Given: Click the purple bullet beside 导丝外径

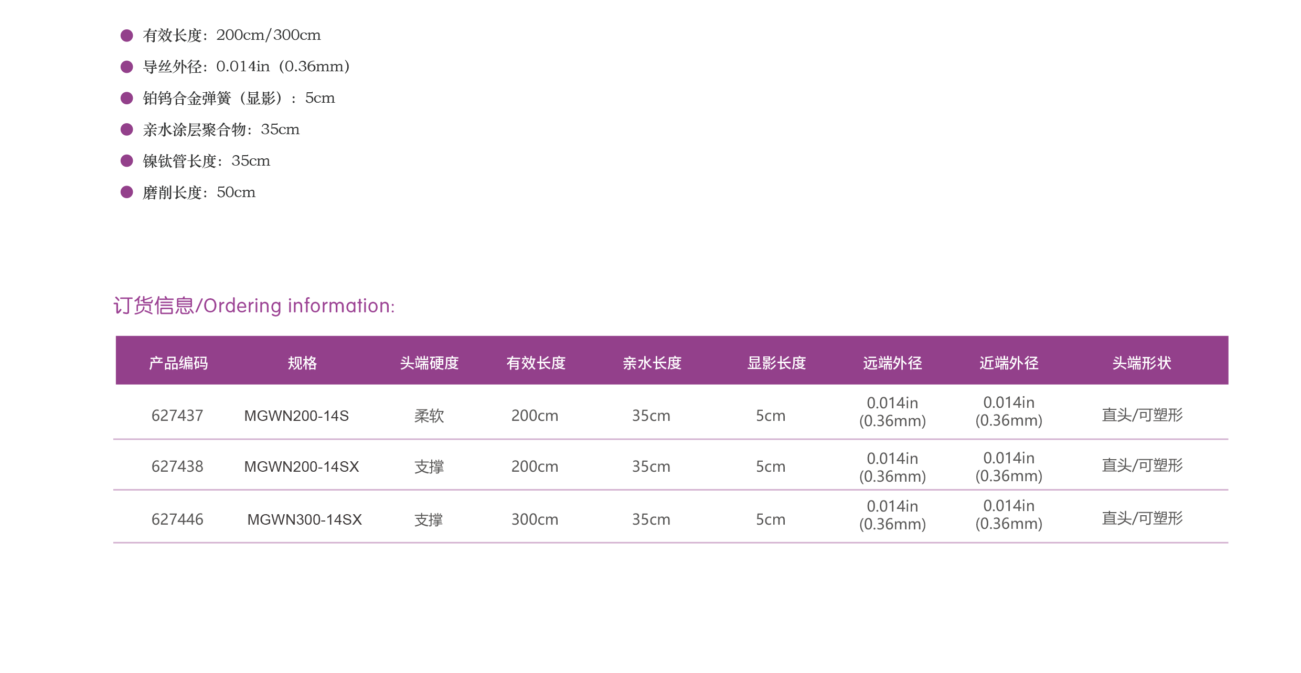Looking at the screenshot, I should (126, 67).
